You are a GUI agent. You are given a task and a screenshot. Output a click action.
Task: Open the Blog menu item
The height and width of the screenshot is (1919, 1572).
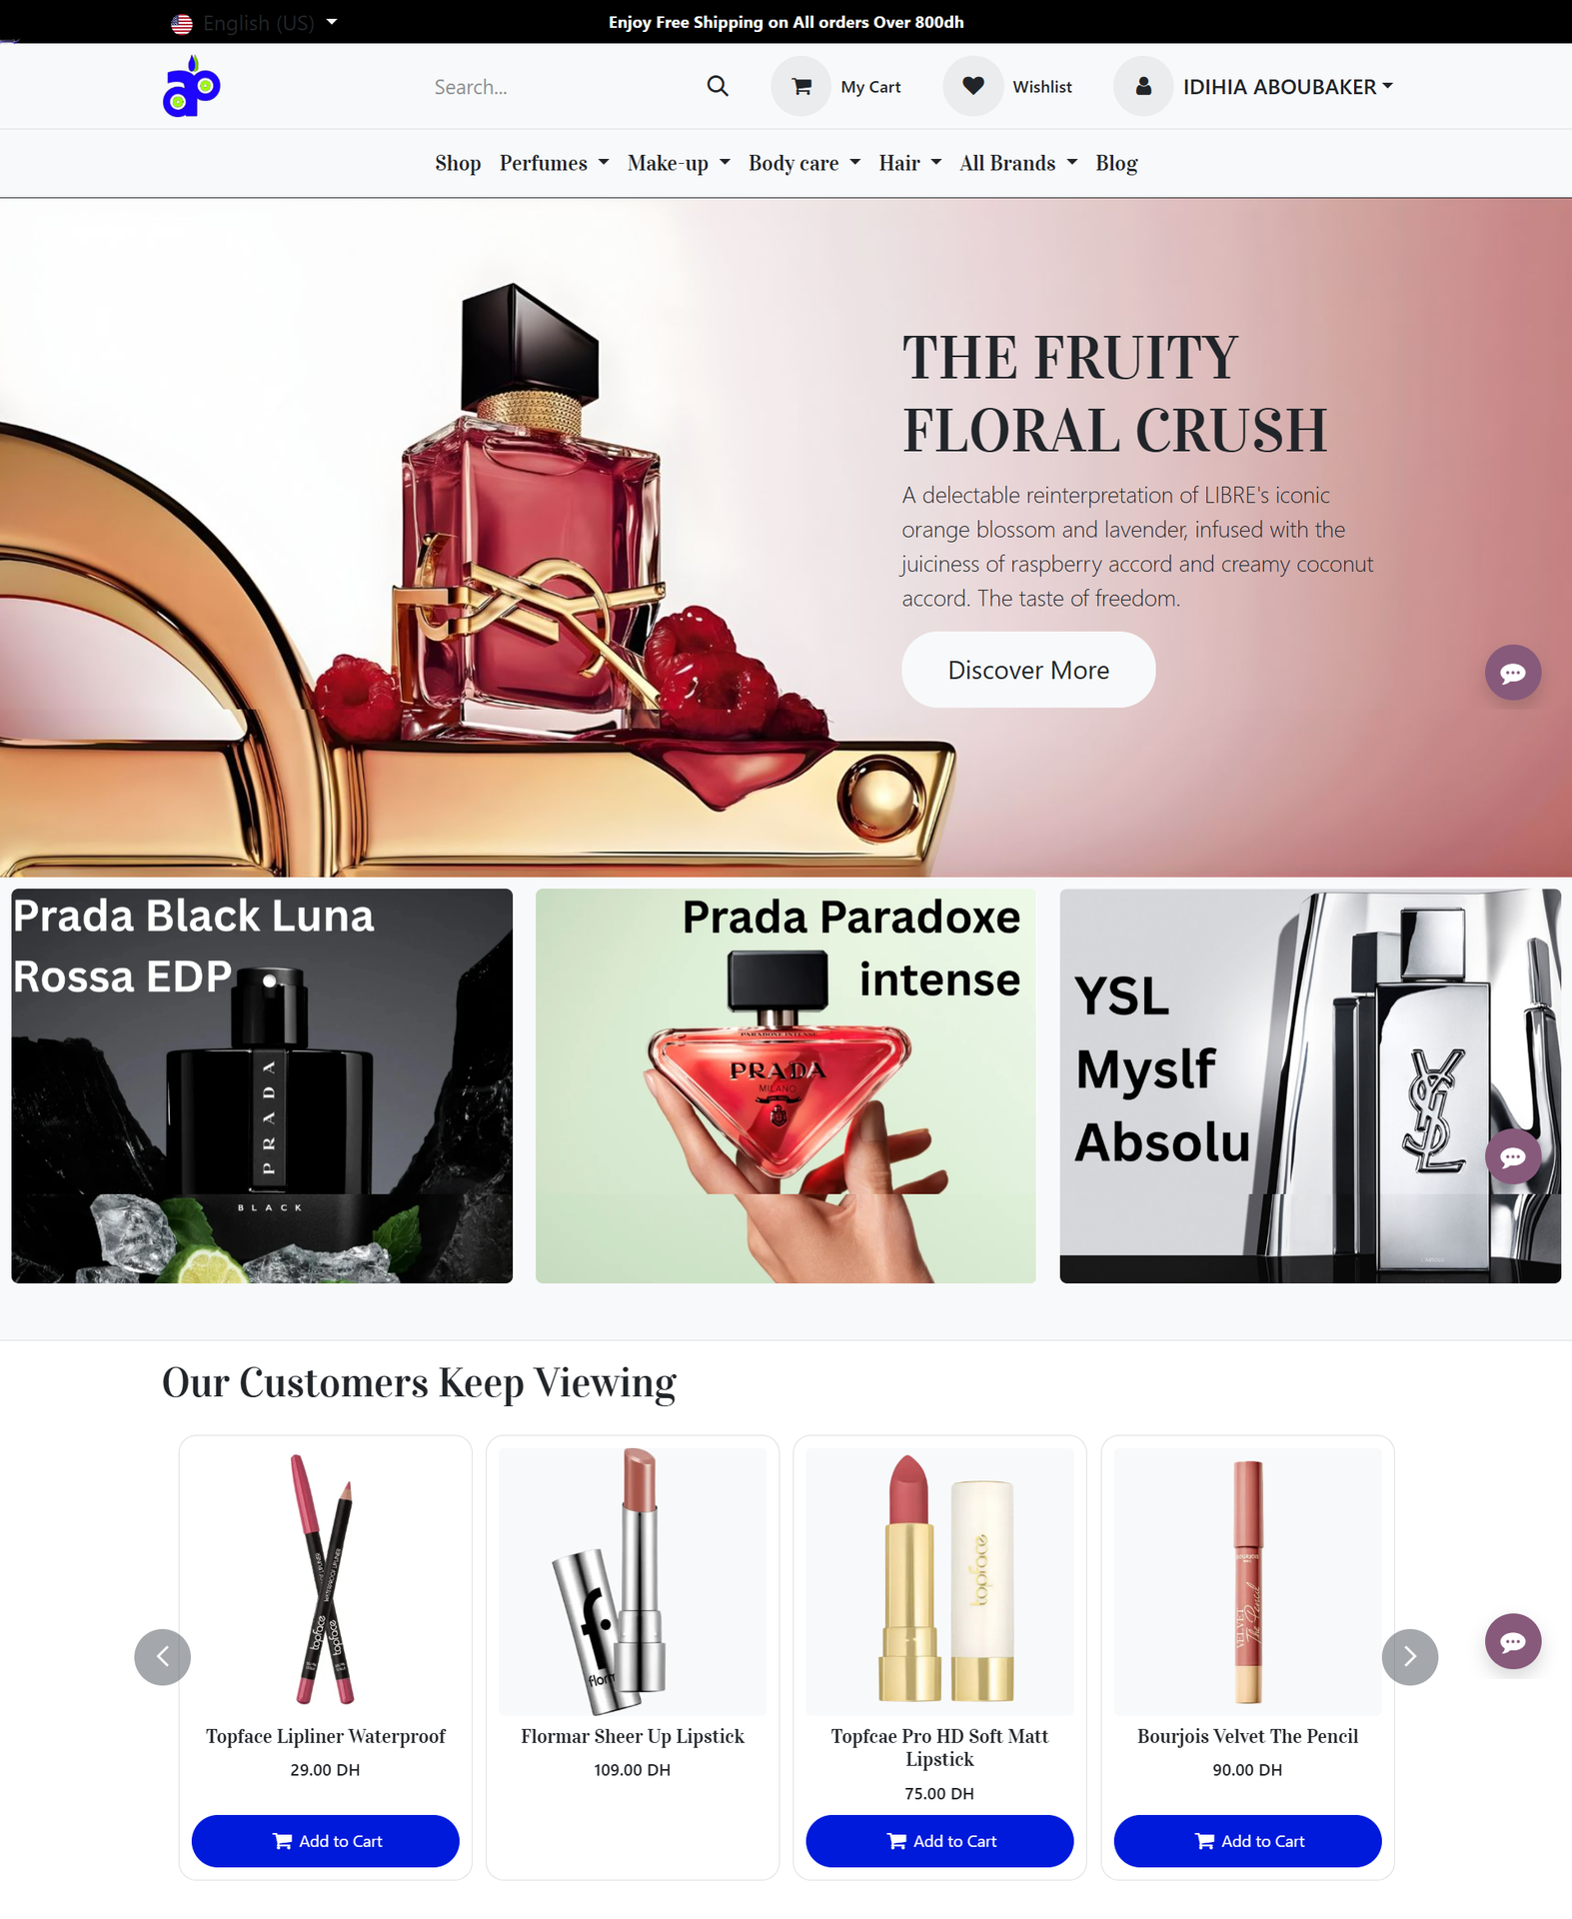pyautogui.click(x=1116, y=163)
